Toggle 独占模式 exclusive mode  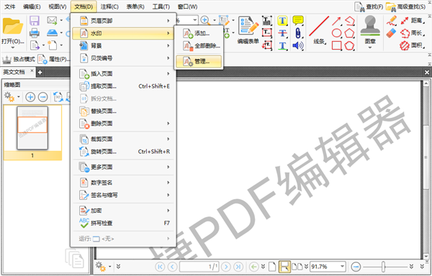[x=19, y=59]
